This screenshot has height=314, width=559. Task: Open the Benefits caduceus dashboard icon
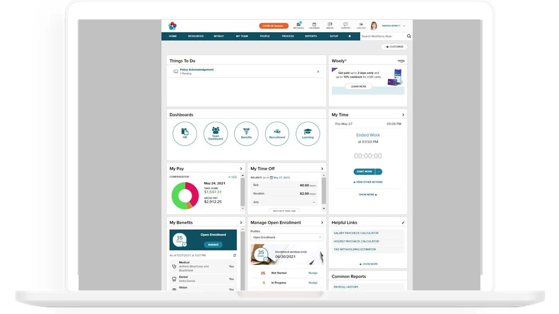pyautogui.click(x=246, y=133)
